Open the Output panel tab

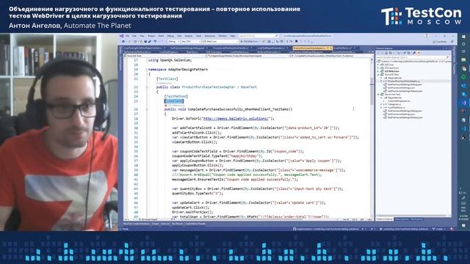coord(155,224)
